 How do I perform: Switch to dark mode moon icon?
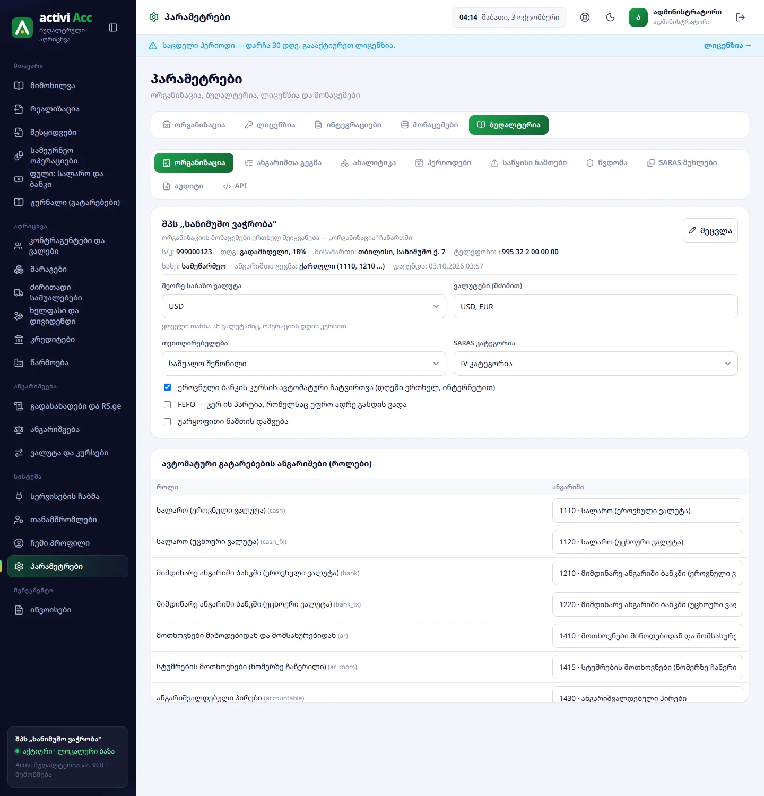pyautogui.click(x=611, y=18)
